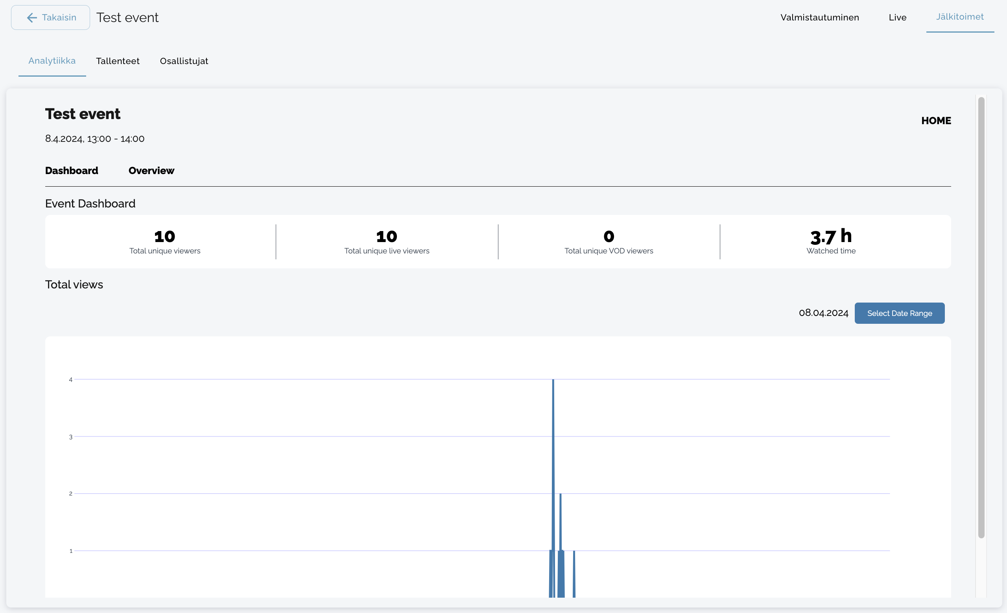Go back with the Takaisin button
Viewport: 1007px width, 613px height.
tap(59, 18)
